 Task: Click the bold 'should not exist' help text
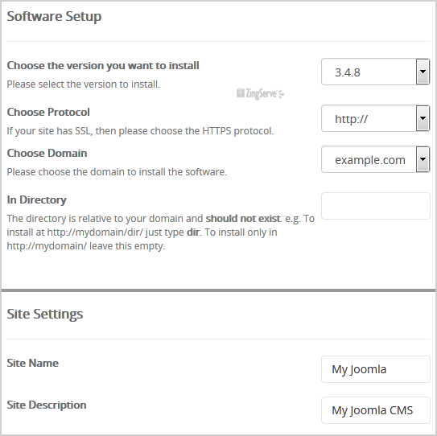tap(243, 219)
